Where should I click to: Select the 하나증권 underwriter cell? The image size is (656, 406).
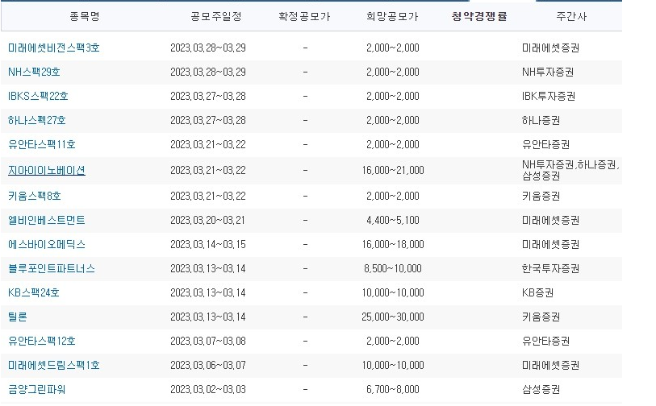click(541, 121)
